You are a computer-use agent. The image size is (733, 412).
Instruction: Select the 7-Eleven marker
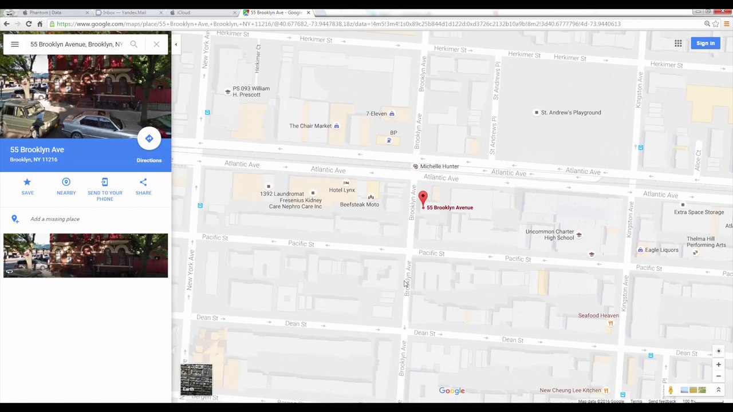392,114
